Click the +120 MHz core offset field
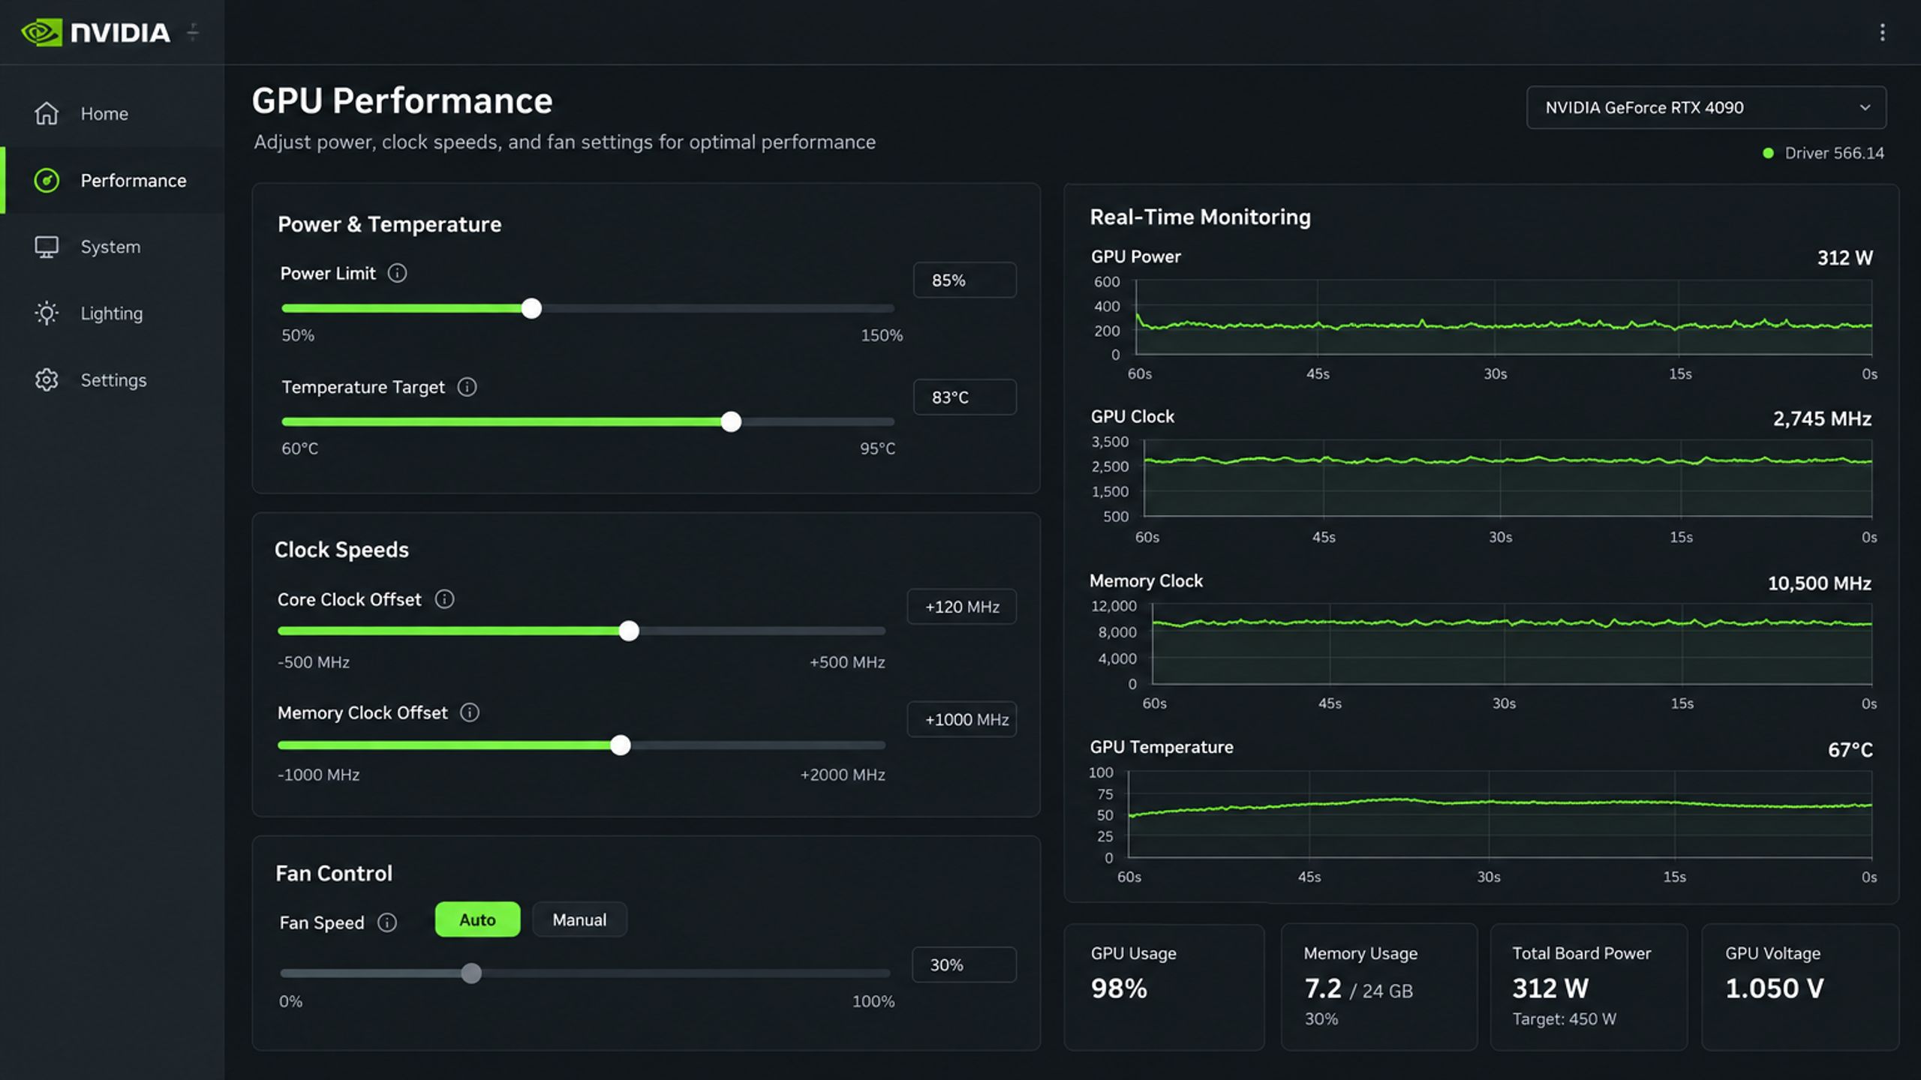1921x1080 pixels. [961, 607]
